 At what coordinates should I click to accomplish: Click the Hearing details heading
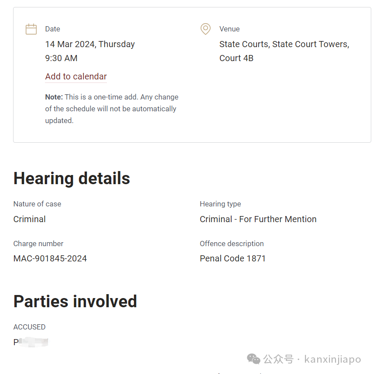[x=72, y=178]
